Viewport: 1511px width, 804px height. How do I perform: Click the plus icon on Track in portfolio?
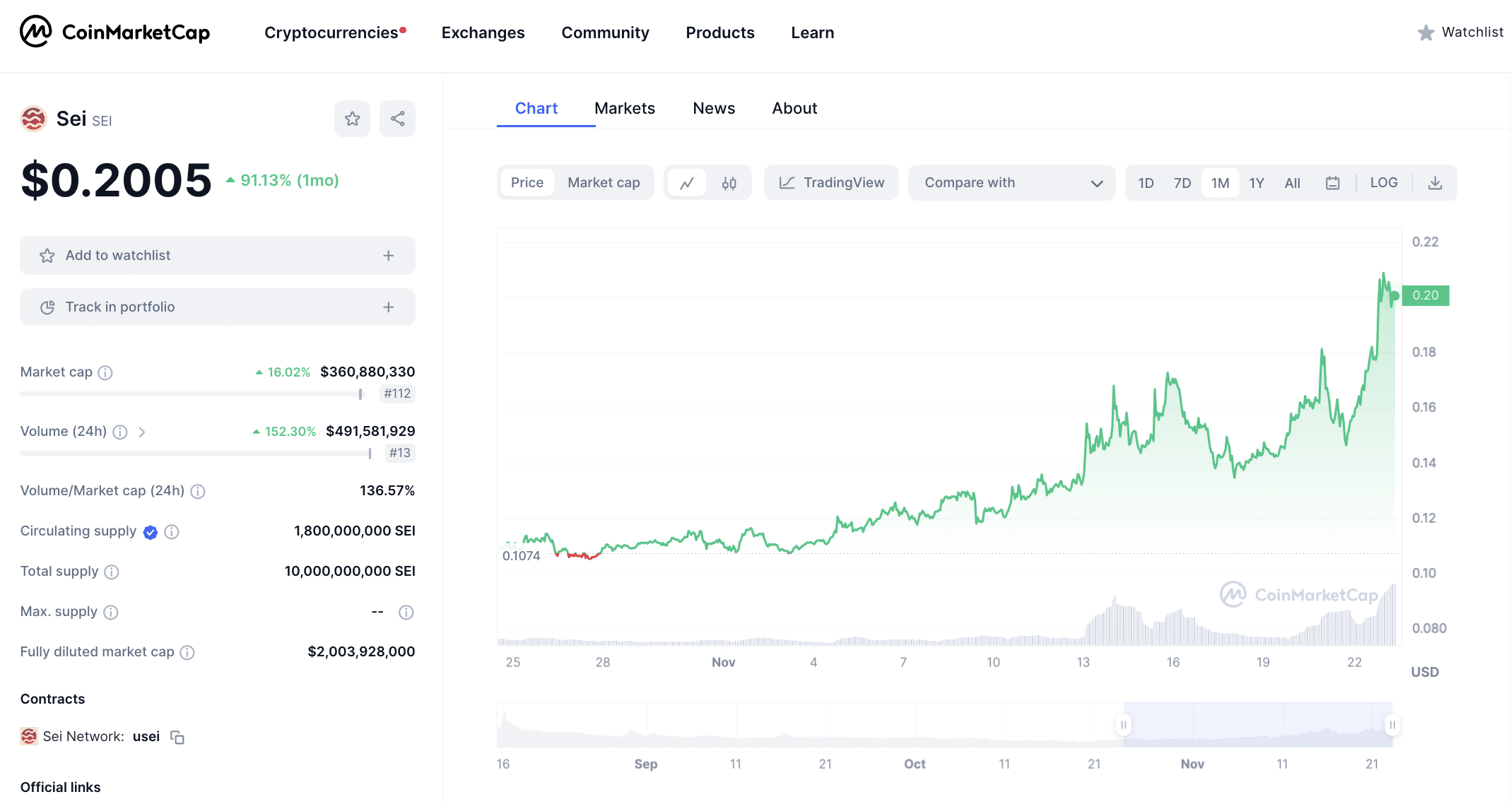click(x=388, y=307)
